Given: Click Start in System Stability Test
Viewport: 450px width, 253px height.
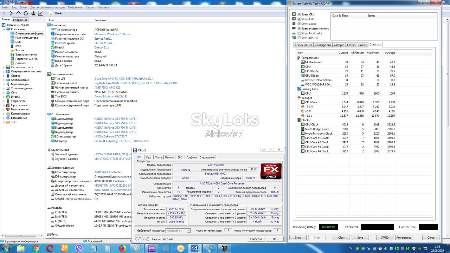Looking at the screenshot, I should click(298, 238).
